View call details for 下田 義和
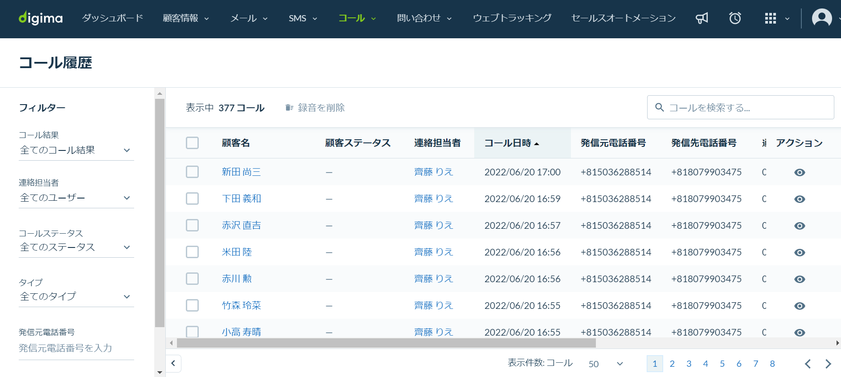This screenshot has height=377, width=841. click(x=800, y=199)
